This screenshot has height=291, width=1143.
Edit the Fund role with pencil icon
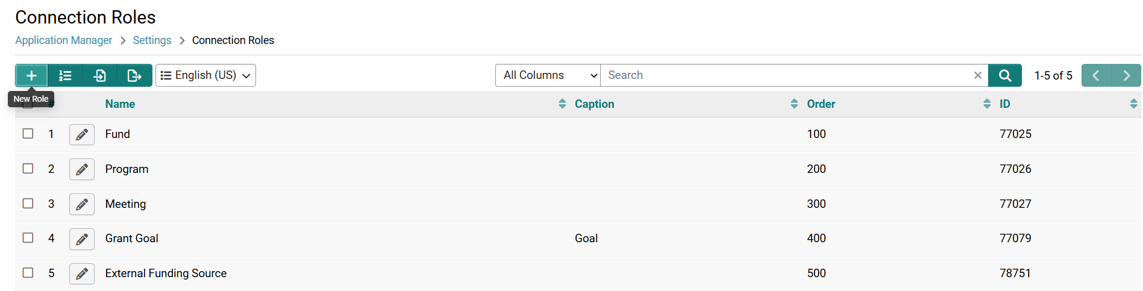pyautogui.click(x=82, y=134)
